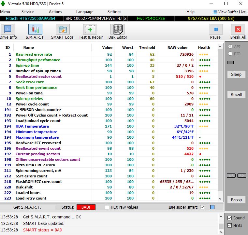
Task: Uncheck the Hints checkbox
Action: click(x=229, y=225)
